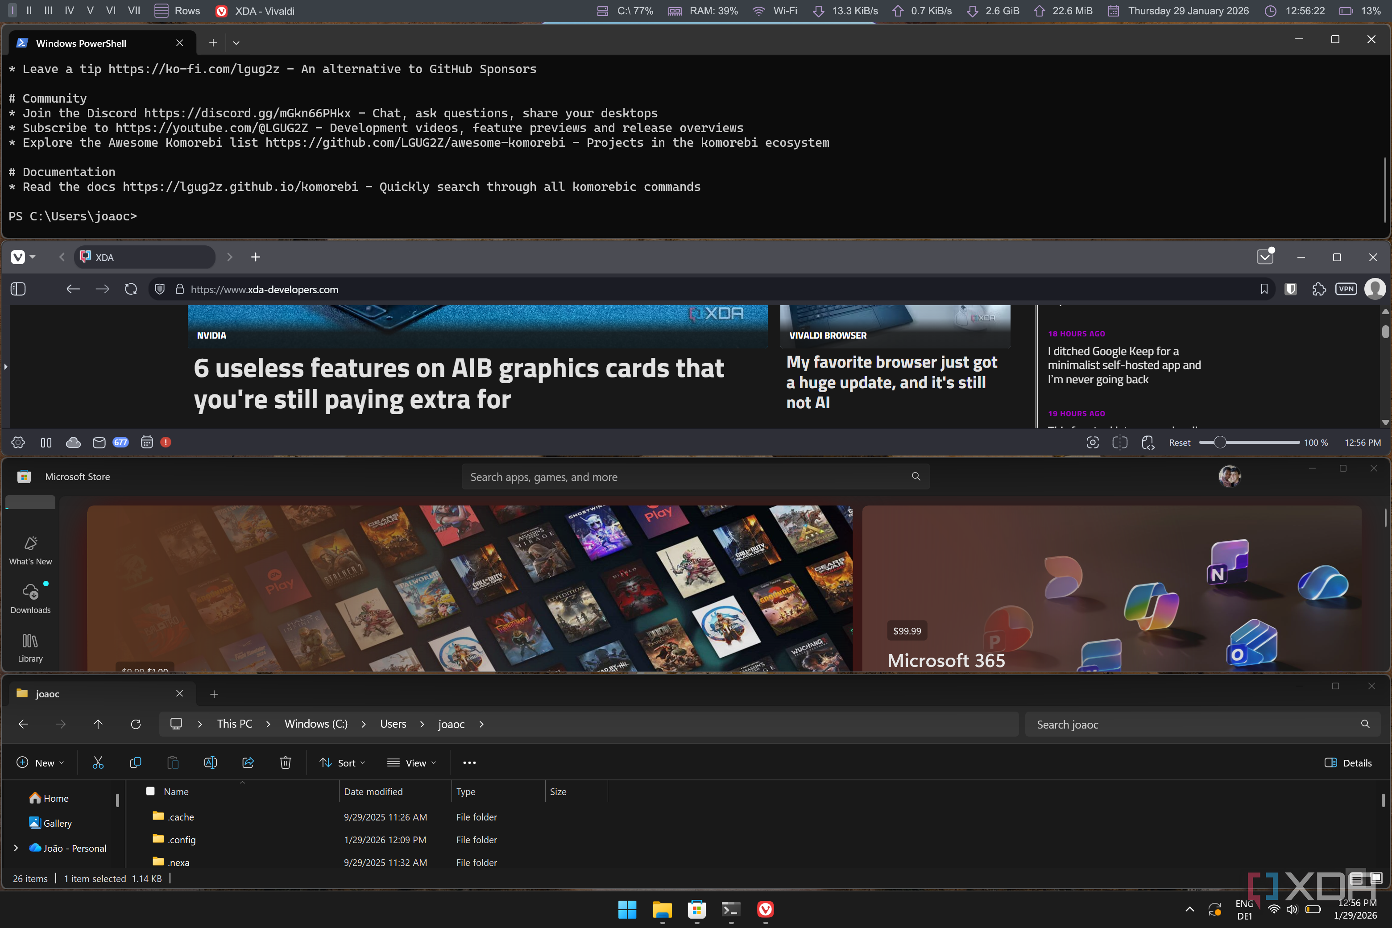Toggle Vivaldi VPN button
Screen dimensions: 1392x928
[1346, 289]
